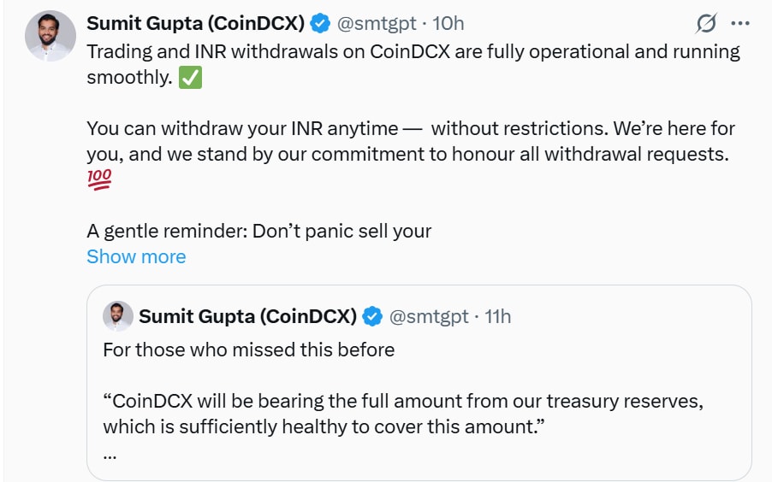Open the main tweet's author name link
The height and width of the screenshot is (482, 772).
coord(195,23)
